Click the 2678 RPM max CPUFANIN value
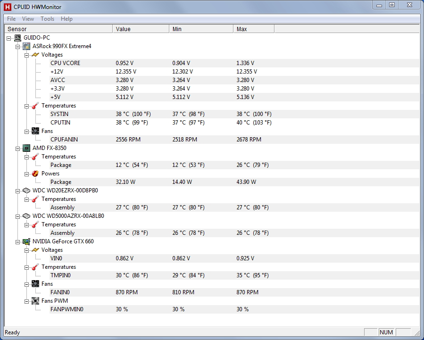This screenshot has width=424, height=340. 249,140
